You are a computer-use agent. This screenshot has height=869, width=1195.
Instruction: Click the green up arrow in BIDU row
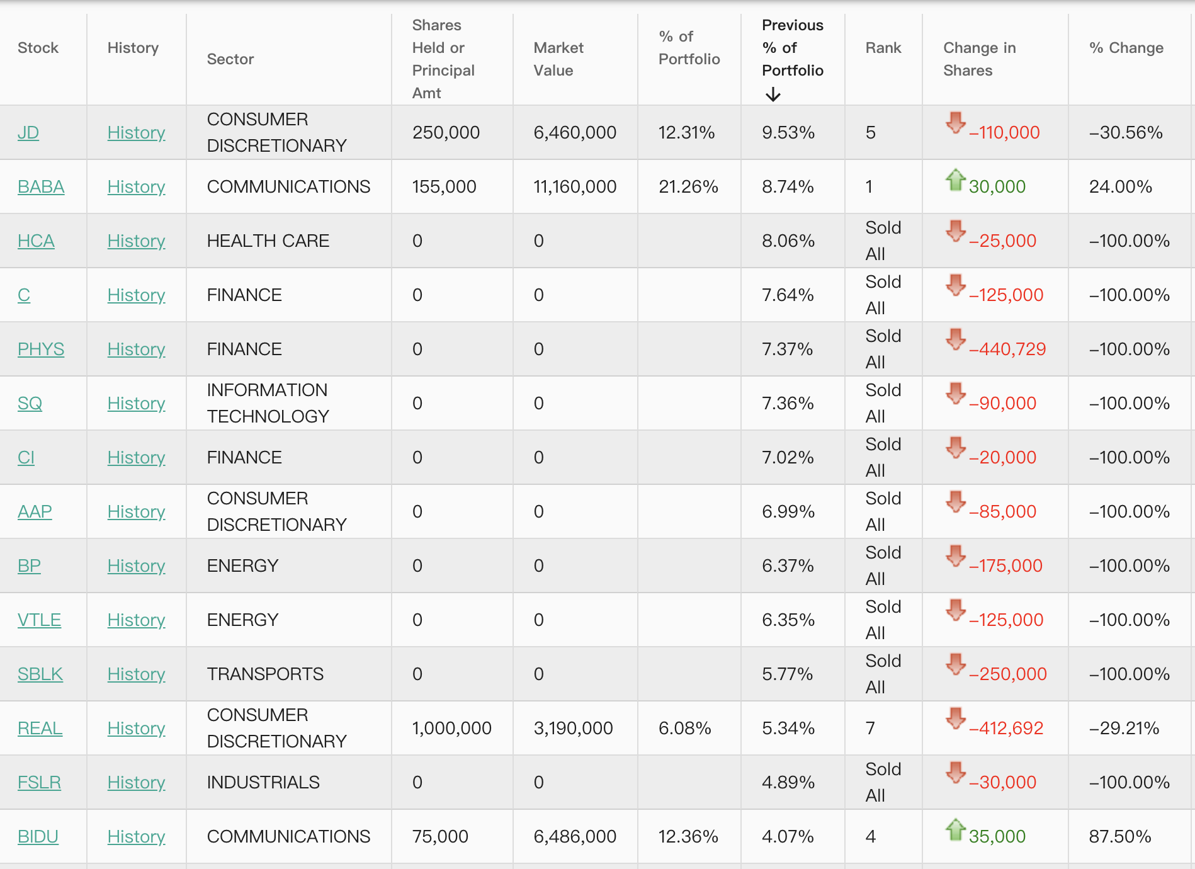click(956, 830)
